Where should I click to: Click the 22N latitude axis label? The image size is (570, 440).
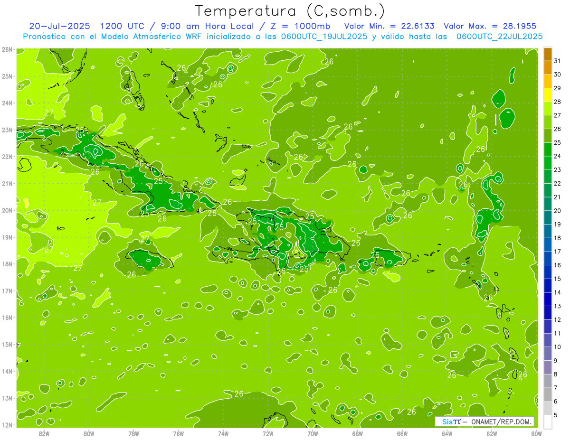(7, 157)
